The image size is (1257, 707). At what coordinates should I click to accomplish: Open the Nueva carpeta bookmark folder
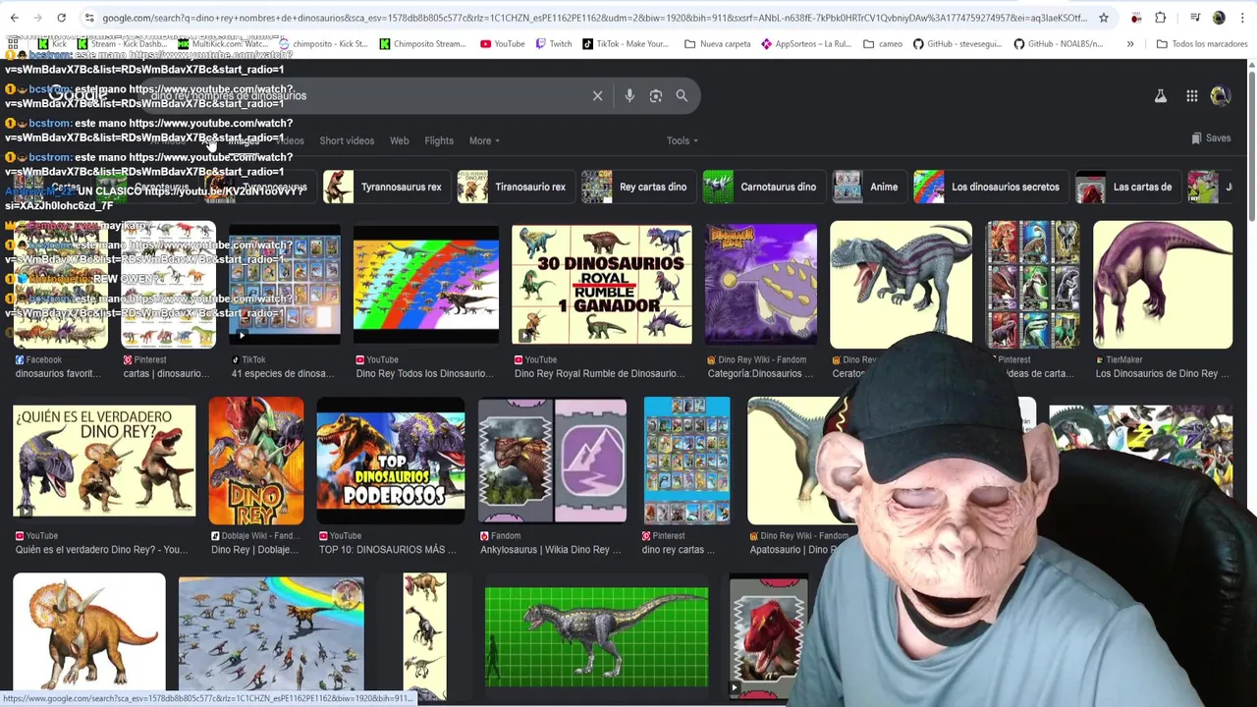pyautogui.click(x=717, y=44)
